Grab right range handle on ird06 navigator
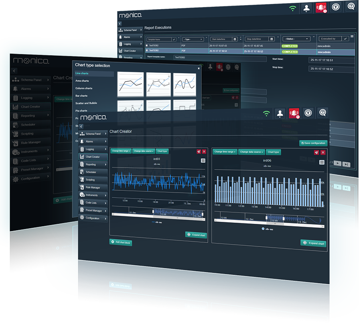 [x=284, y=219]
